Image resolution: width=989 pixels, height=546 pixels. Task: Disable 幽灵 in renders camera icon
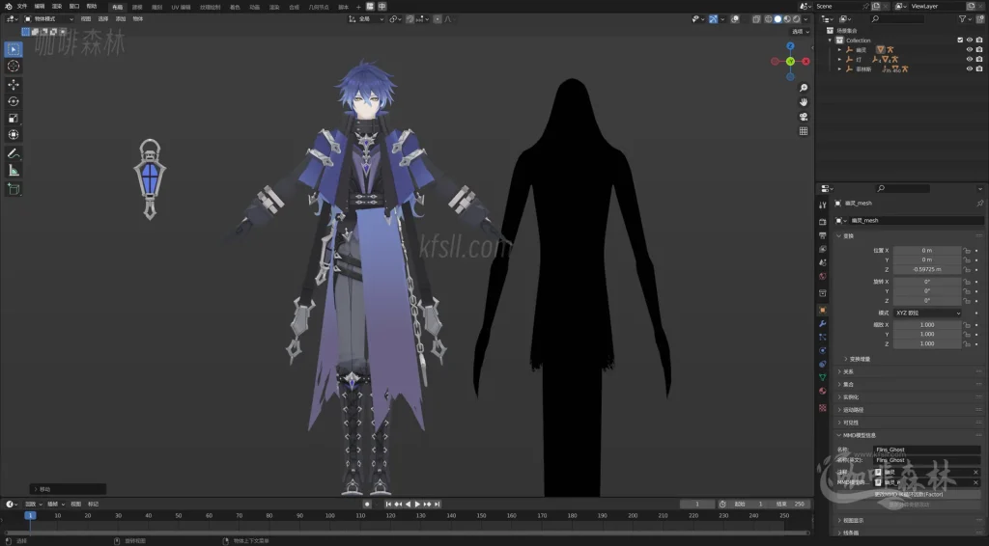(x=979, y=49)
